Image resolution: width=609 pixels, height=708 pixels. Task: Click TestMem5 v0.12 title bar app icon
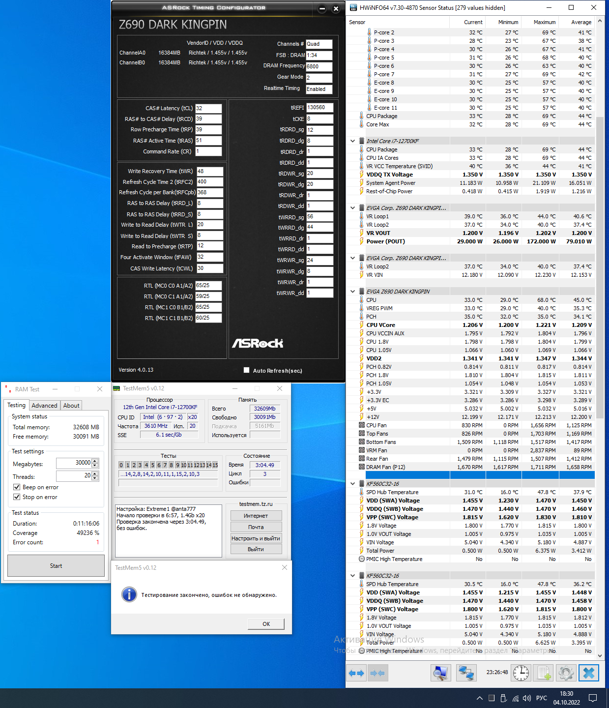click(116, 388)
